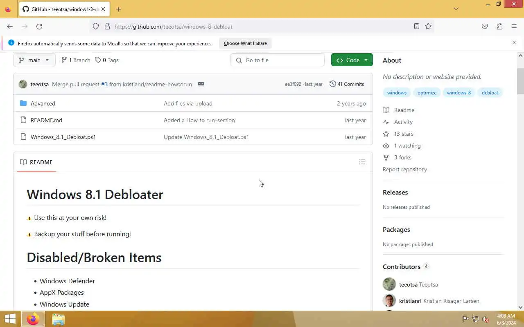The image size is (524, 327).
Task: Expand the commit message ellipsis
Action: pyautogui.click(x=201, y=84)
